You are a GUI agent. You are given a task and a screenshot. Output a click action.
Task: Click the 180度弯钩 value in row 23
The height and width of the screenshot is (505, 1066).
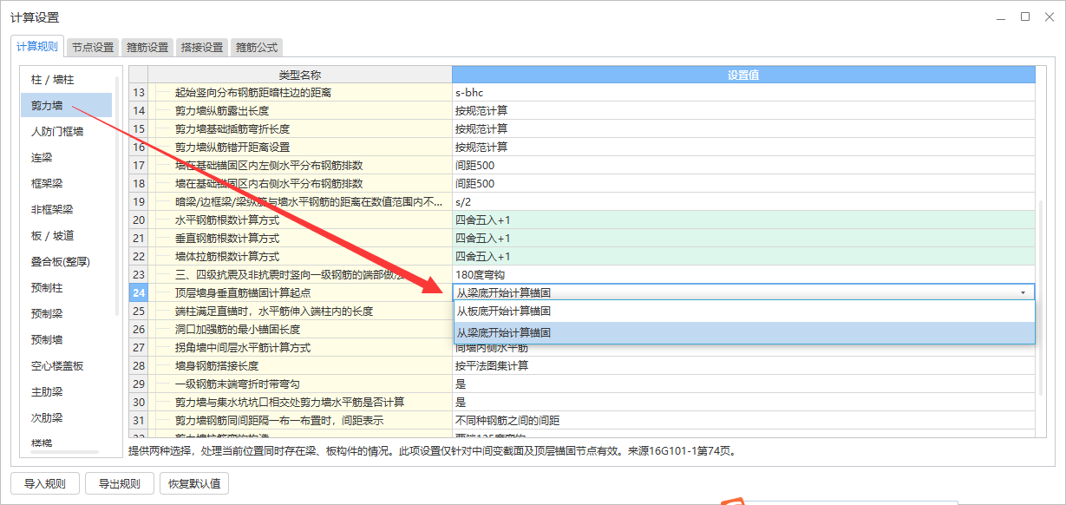coord(743,274)
